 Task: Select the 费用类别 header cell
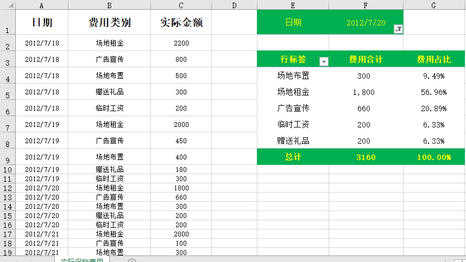(x=109, y=23)
